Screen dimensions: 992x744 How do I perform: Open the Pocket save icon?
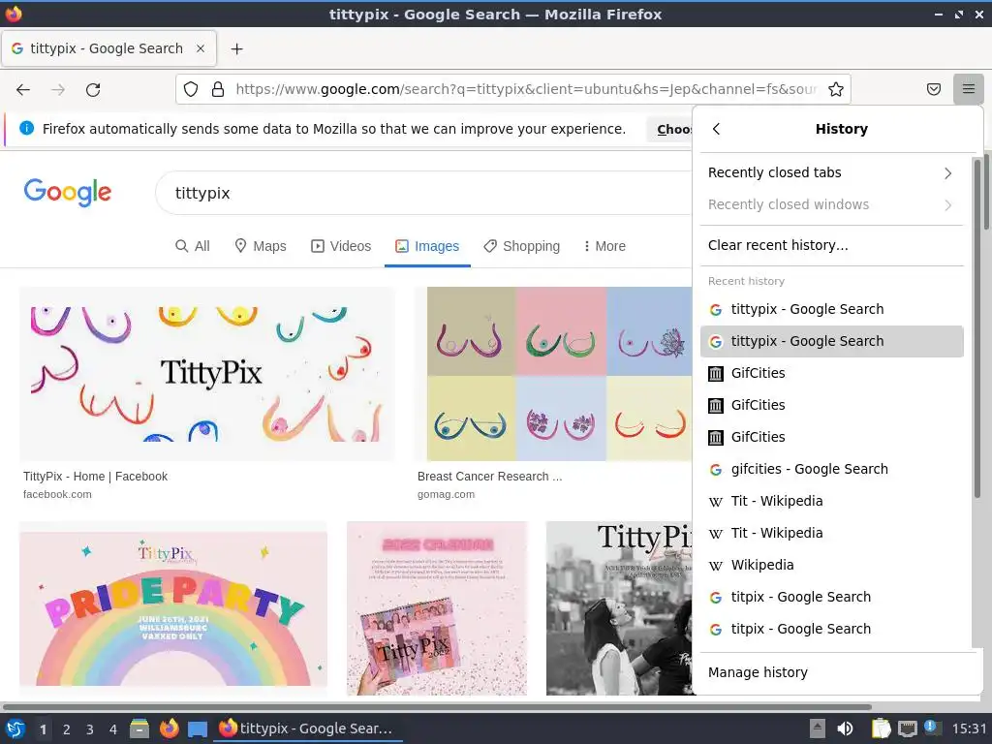tap(934, 89)
